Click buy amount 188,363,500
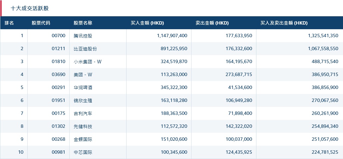 (x=174, y=113)
